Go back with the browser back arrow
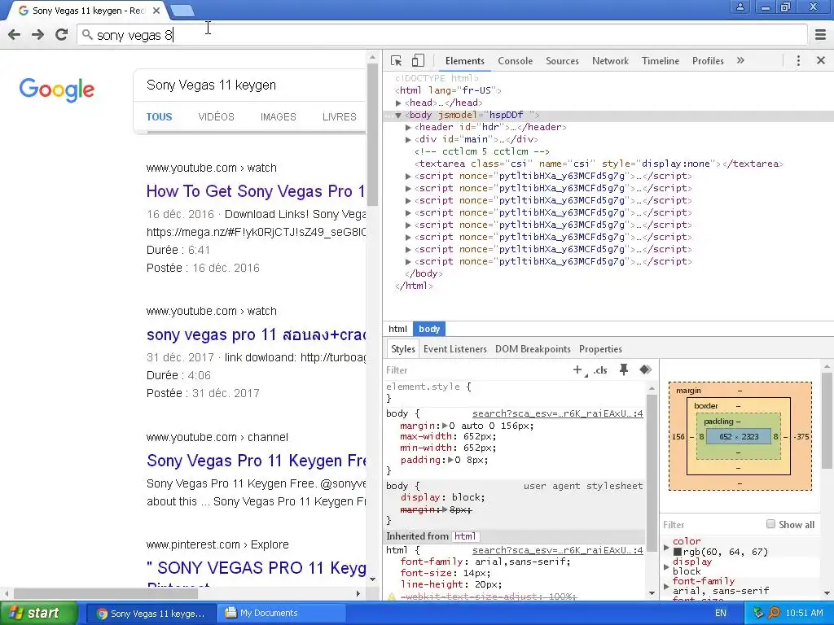 (x=15, y=35)
